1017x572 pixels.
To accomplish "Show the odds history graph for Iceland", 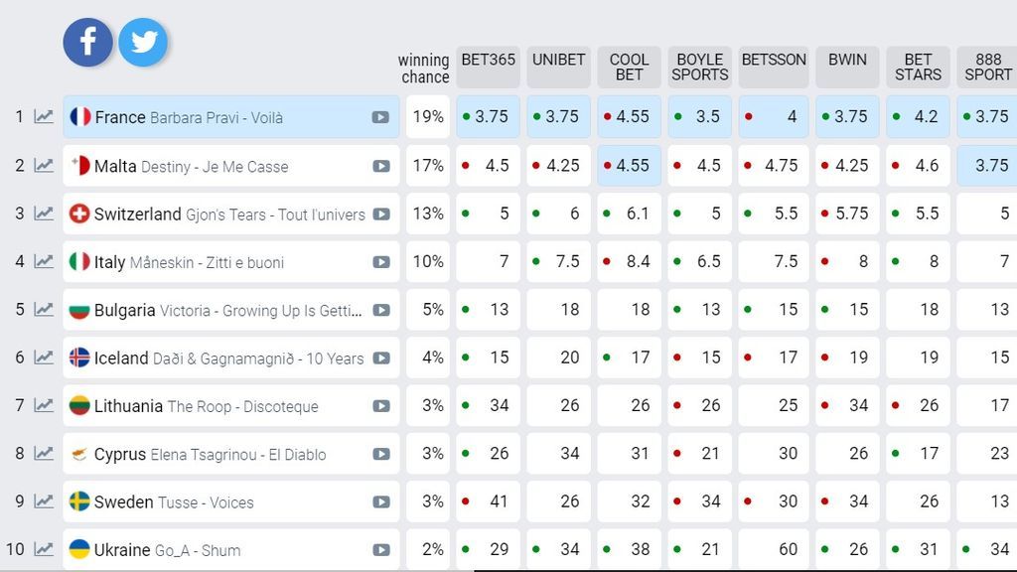I will [x=44, y=357].
